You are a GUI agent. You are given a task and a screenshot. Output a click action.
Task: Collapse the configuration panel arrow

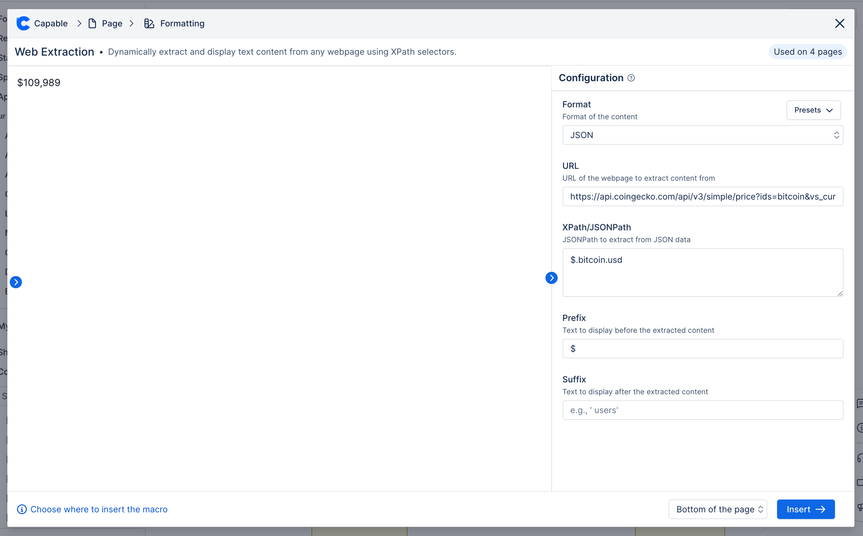click(x=551, y=278)
